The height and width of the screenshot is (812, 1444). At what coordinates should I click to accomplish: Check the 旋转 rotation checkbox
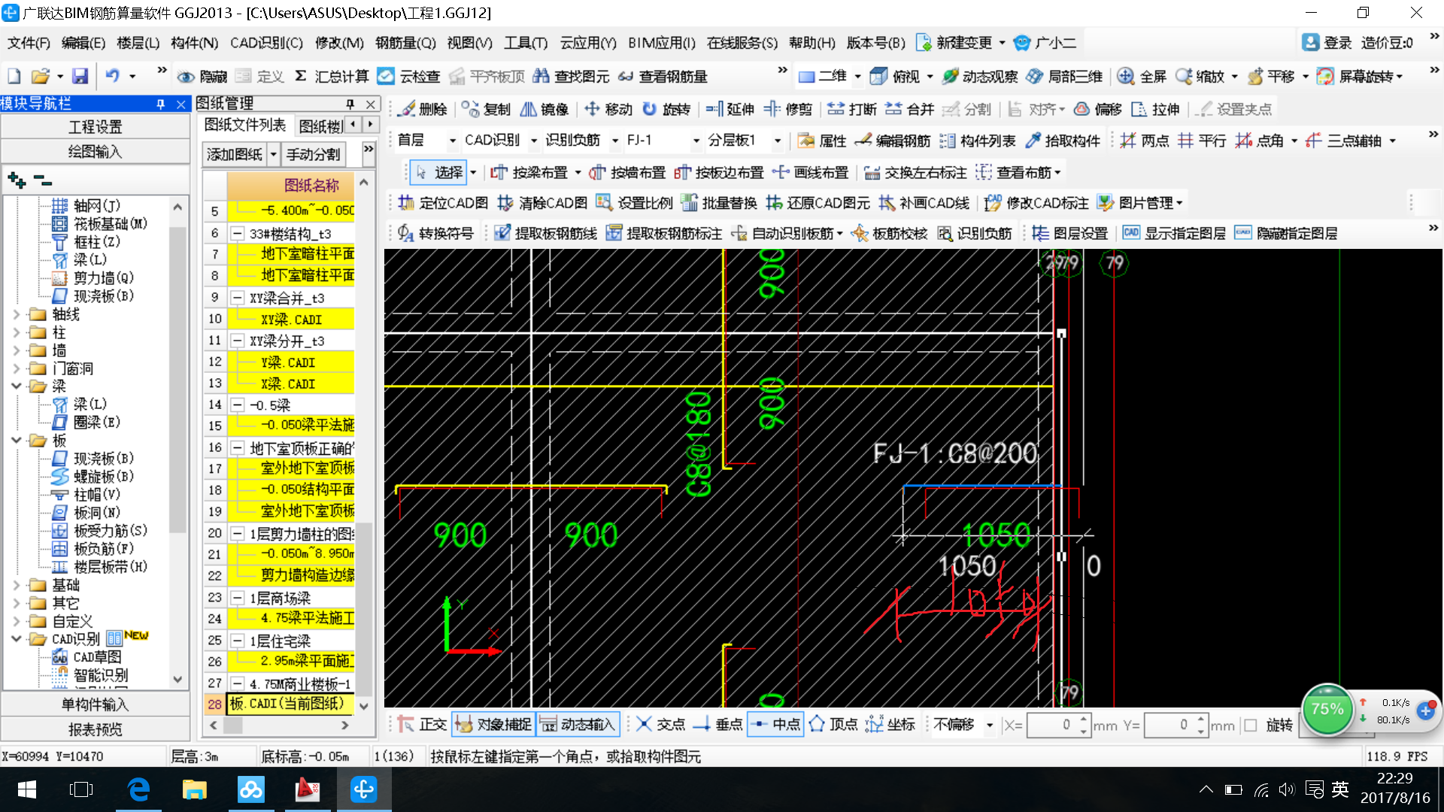(x=1251, y=725)
